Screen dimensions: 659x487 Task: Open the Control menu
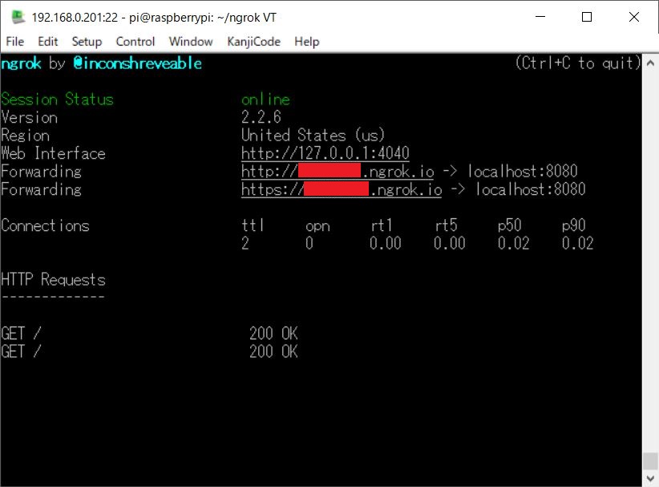pos(135,42)
